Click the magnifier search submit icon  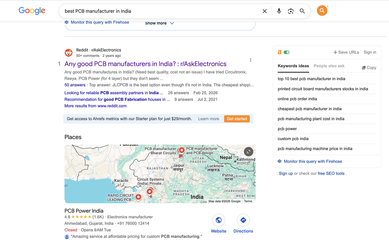(x=302, y=11)
